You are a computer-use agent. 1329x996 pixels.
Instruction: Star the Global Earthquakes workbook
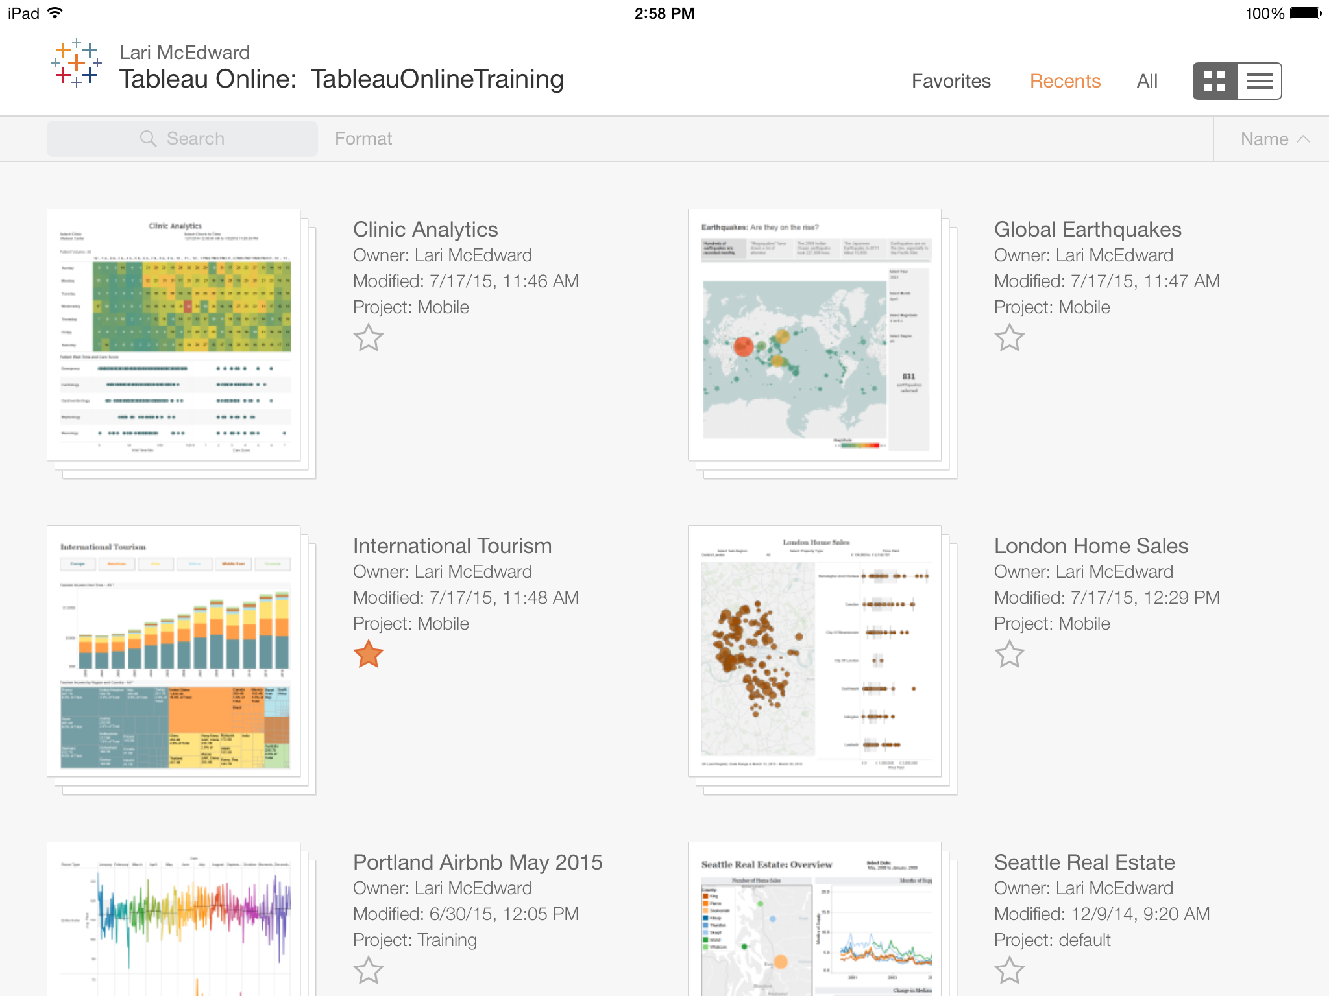click(x=1009, y=337)
